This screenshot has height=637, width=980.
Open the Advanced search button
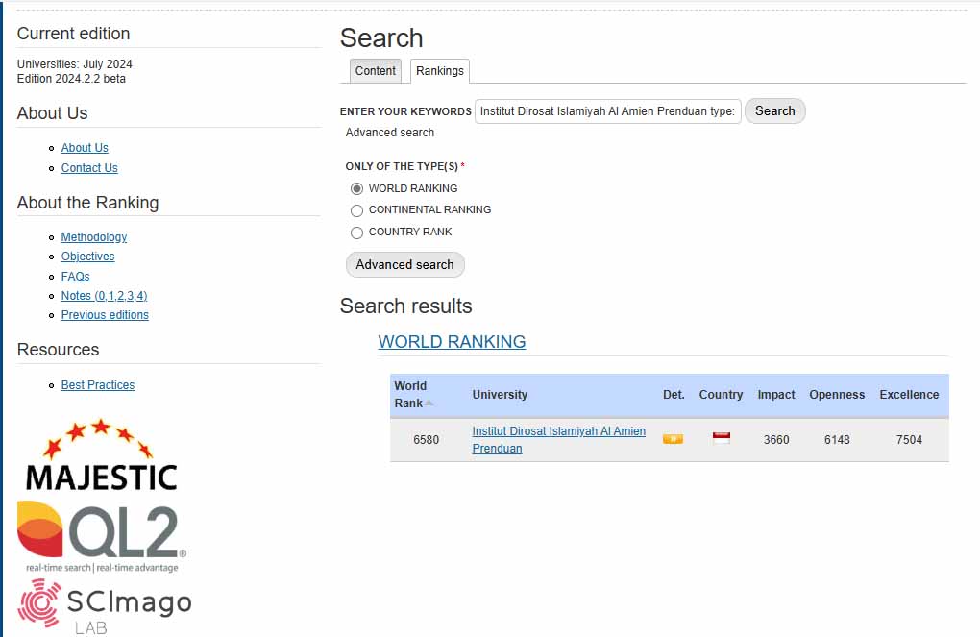[x=404, y=264]
